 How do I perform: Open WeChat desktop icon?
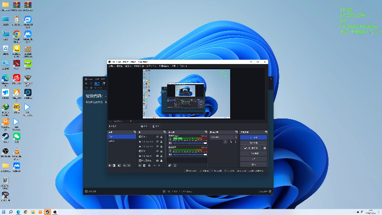[17, 138]
